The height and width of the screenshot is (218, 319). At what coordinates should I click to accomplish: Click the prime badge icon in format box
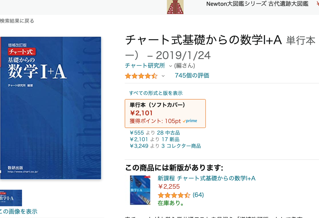point(190,121)
